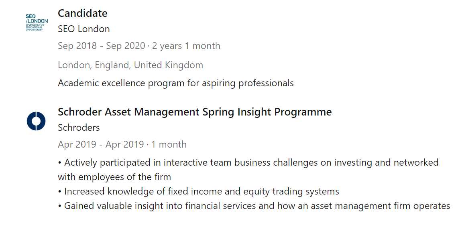Click the 2 years 1 month duration text
This screenshot has width=458, height=225.
tap(186, 46)
